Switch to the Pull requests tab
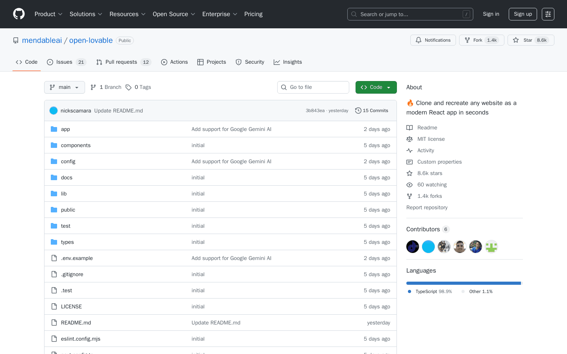The image size is (567, 354). [x=124, y=62]
